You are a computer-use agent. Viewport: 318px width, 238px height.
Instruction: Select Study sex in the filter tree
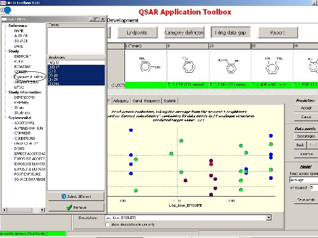coord(22,113)
